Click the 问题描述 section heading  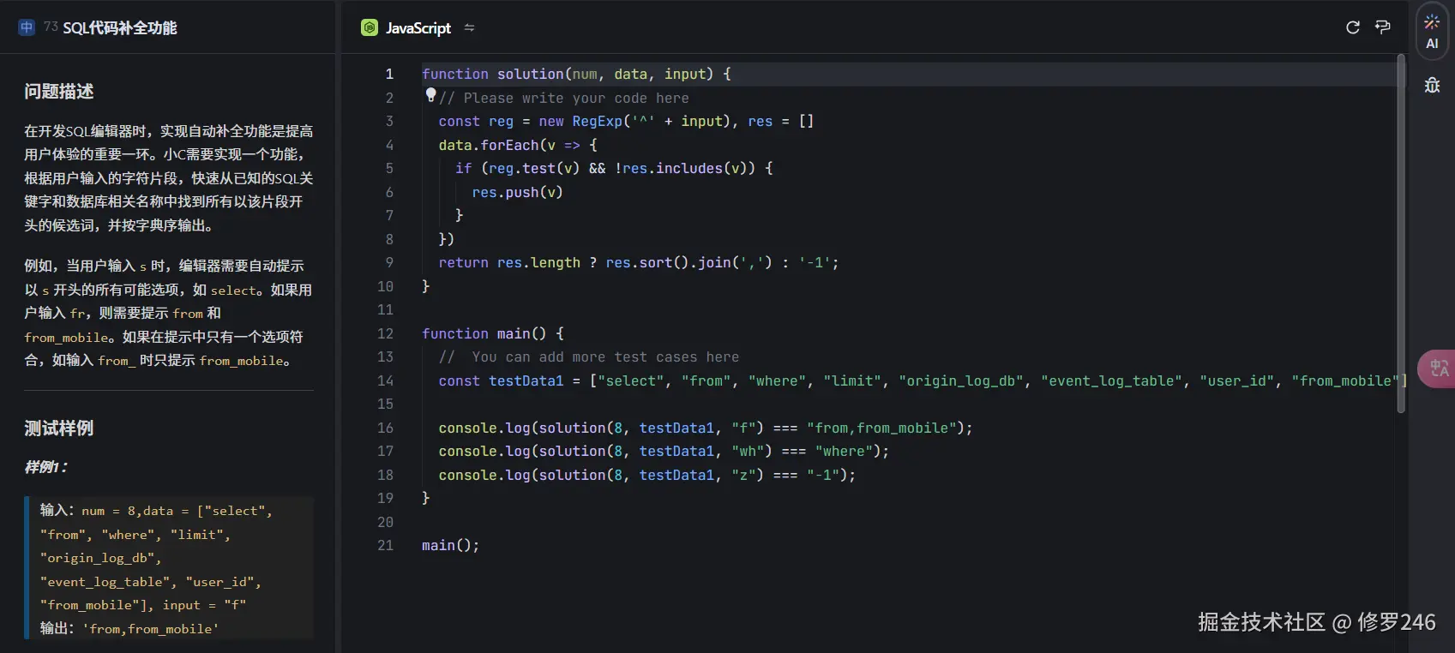coord(59,92)
